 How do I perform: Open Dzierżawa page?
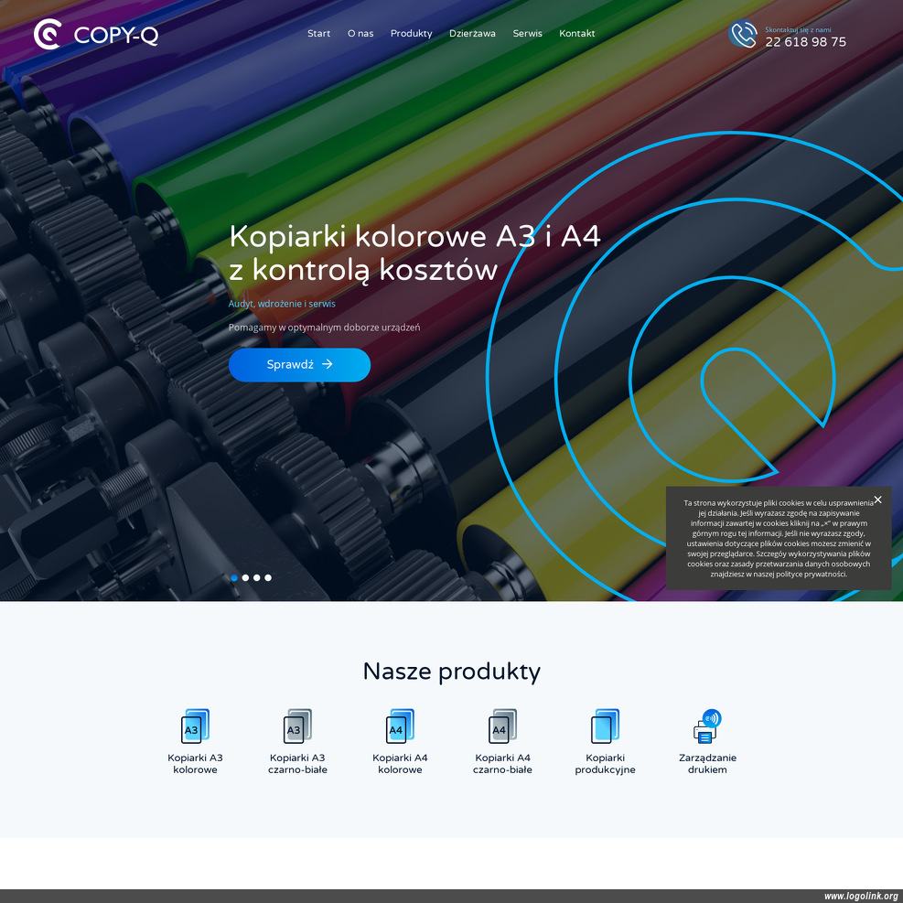pyautogui.click(x=472, y=34)
